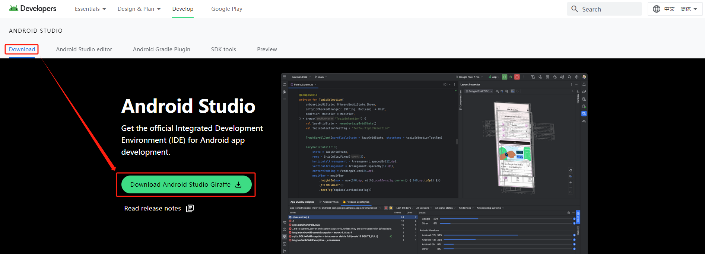This screenshot has width=705, height=254.
Task: Click the notifications bell in IDE right sidebar
Action: point(584,84)
